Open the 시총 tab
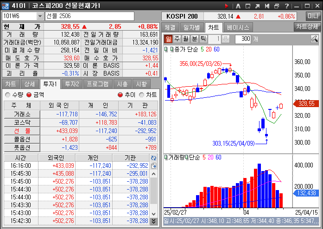Screen dimensions: 323x229 122,84
